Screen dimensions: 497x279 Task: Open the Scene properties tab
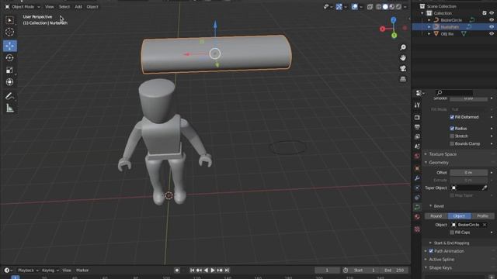coord(417,146)
